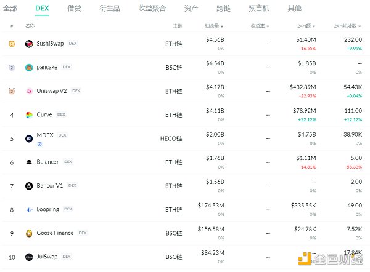Viewport: 370px width, 272px height.
Task: Click the DEX tag beside pancake
Action: click(67, 67)
